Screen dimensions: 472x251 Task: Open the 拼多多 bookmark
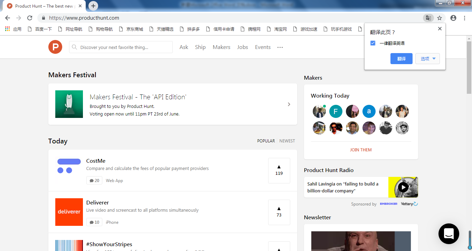[x=190, y=29]
